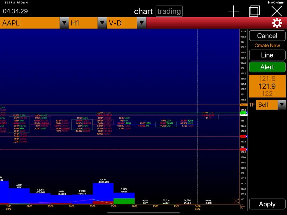Open chart settings gear icon
This screenshot has width=287, height=215.
(x=277, y=23)
